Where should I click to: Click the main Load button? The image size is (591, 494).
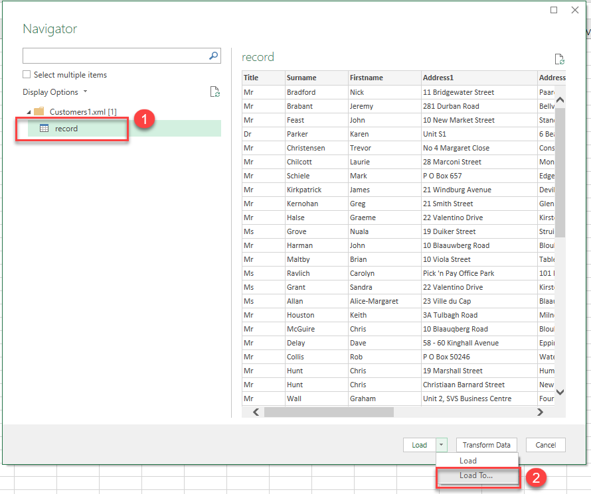pyautogui.click(x=419, y=445)
